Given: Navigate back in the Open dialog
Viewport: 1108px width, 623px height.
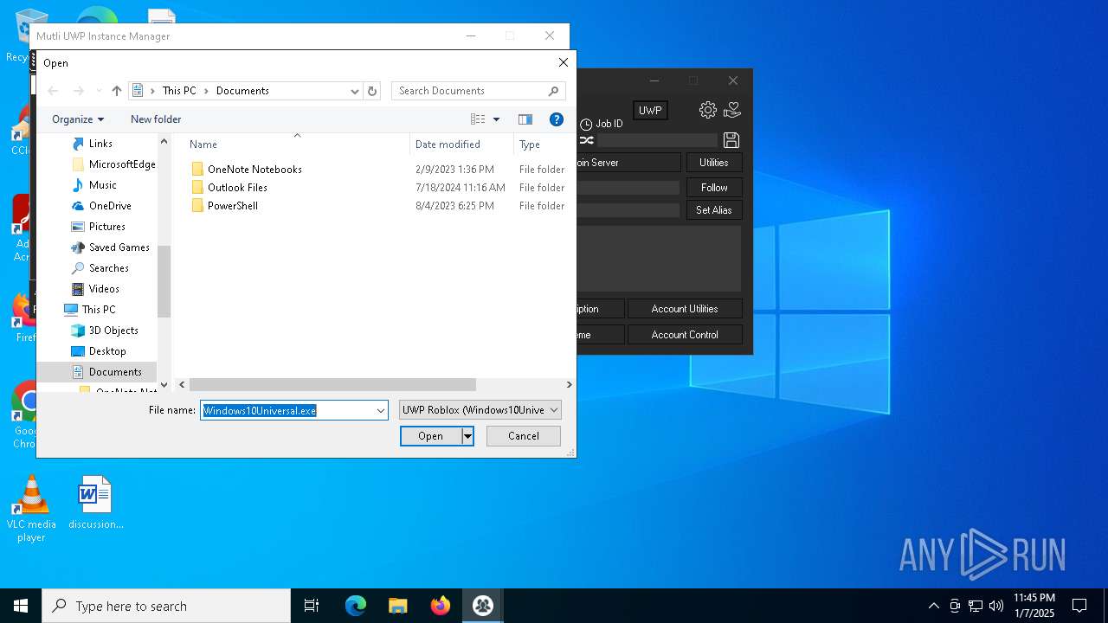Looking at the screenshot, I should click(x=53, y=91).
